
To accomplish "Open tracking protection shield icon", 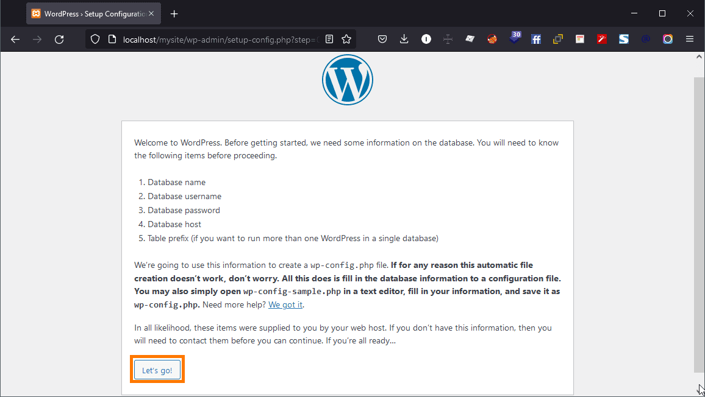I will coord(95,40).
